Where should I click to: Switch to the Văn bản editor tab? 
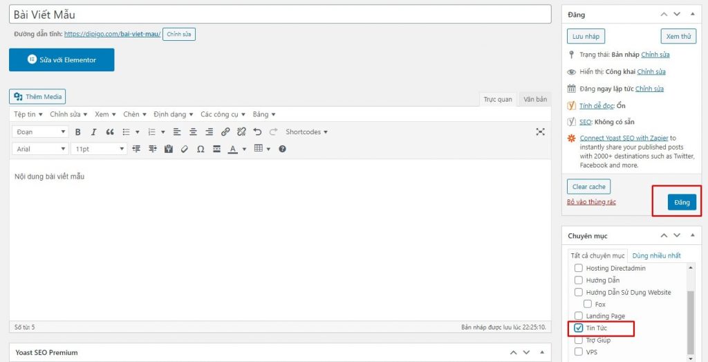click(534, 99)
